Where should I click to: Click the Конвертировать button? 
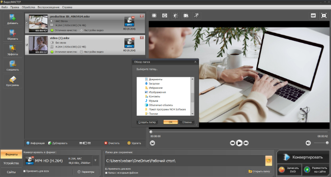tap(304, 157)
